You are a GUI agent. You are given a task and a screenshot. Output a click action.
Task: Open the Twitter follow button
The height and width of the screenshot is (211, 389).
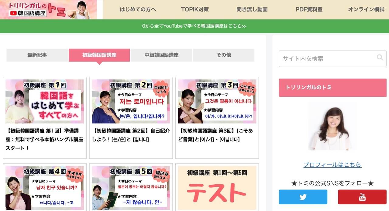tap(303, 197)
